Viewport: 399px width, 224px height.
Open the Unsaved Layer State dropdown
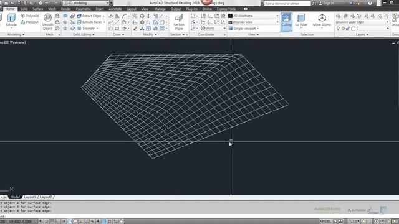point(362,22)
